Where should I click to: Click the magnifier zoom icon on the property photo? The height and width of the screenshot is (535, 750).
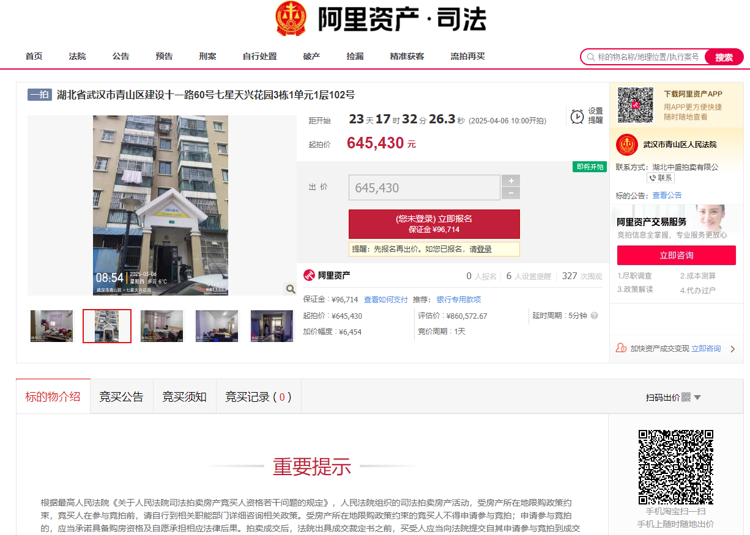pos(291,289)
